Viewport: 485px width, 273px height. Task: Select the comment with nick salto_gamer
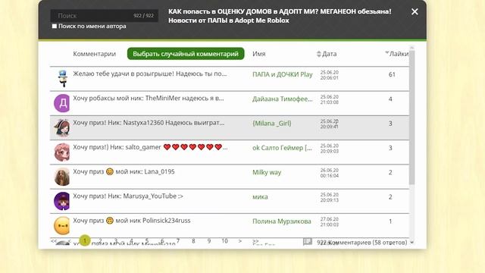(x=150, y=147)
